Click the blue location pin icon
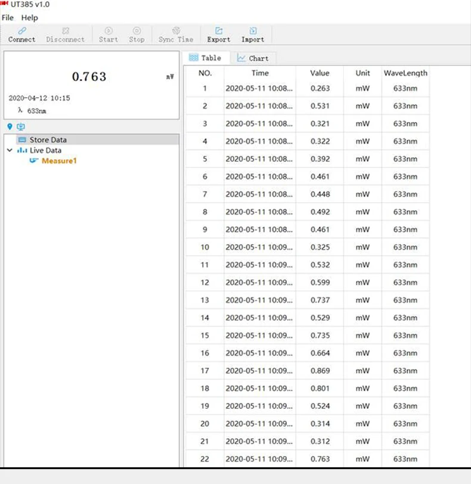Screen dimensions: 471x484 10,126
